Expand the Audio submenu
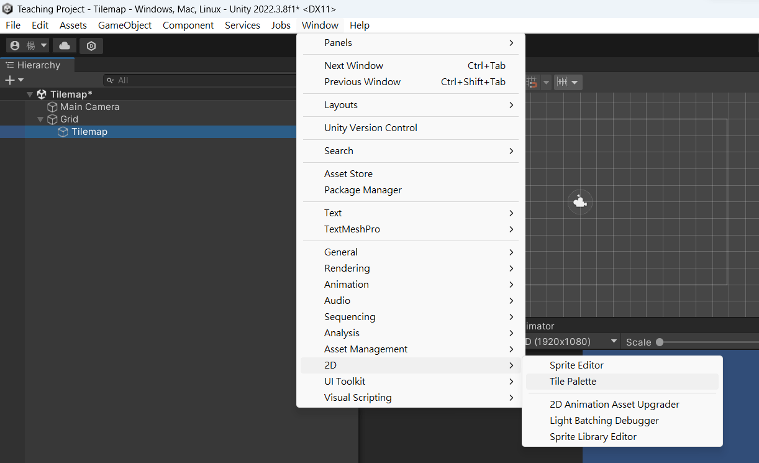 point(411,301)
